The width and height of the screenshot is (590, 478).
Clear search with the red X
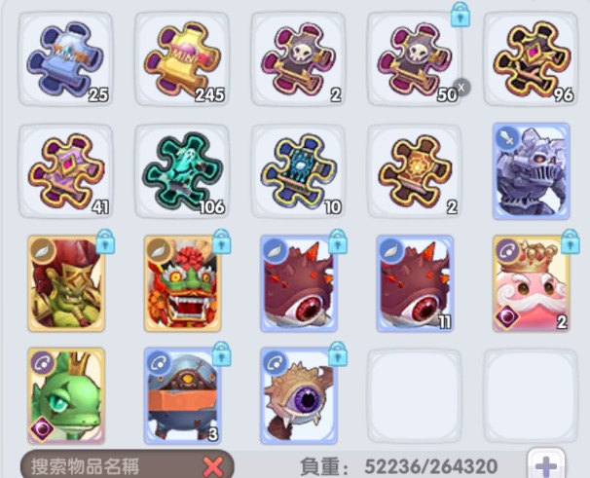(213, 466)
